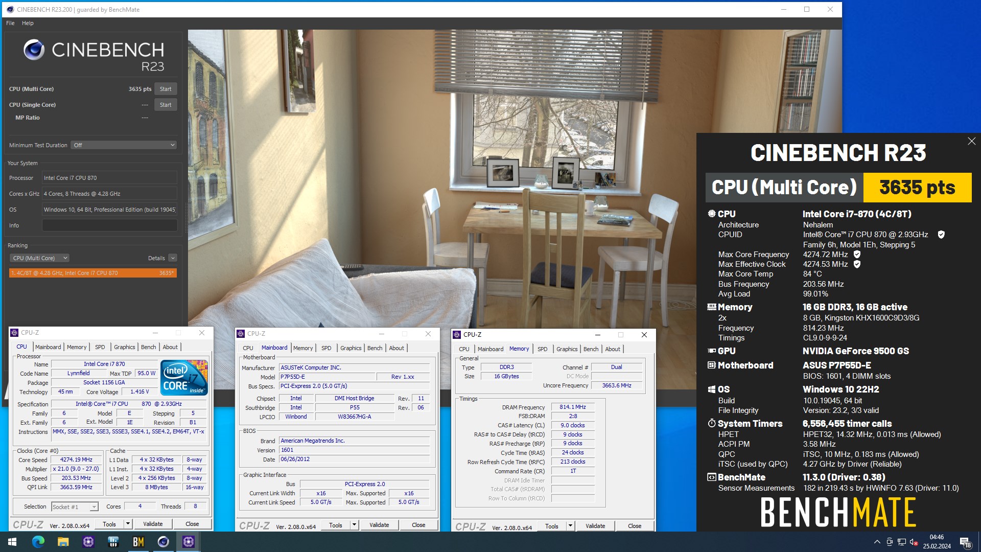Screen dimensions: 981x552
Task: Click Close button in CPU-Z CPU window
Action: [x=192, y=524]
